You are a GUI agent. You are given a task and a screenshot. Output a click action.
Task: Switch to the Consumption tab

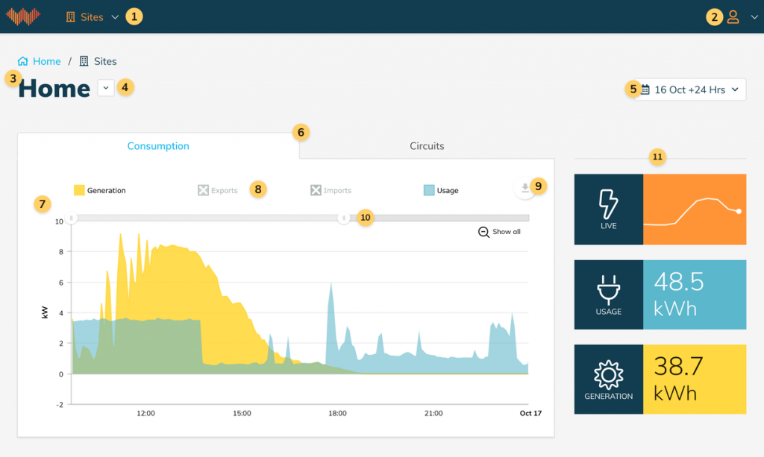(158, 146)
